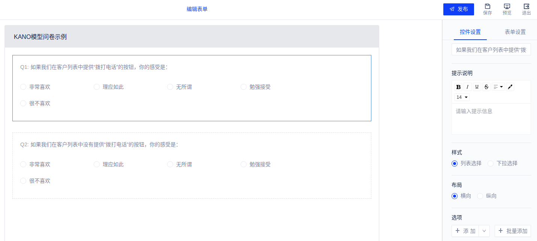This screenshot has width=537, height=241.
Task: Open the text color pen tool
Action: 510,87
